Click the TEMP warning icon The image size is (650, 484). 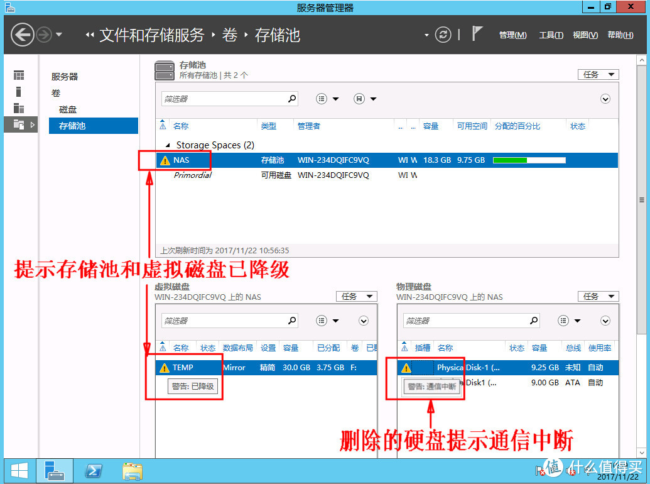click(165, 368)
